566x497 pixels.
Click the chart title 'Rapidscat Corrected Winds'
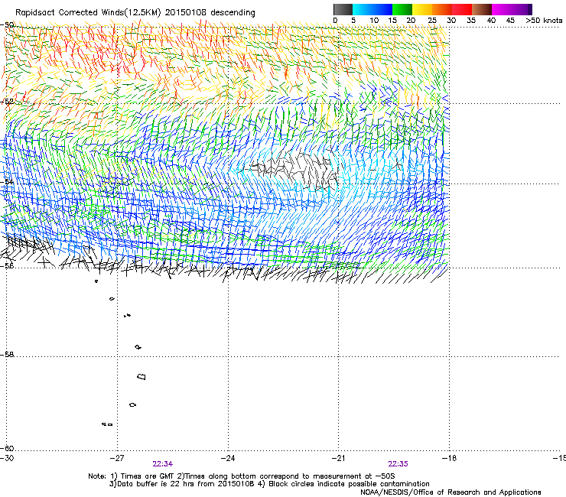click(70, 12)
